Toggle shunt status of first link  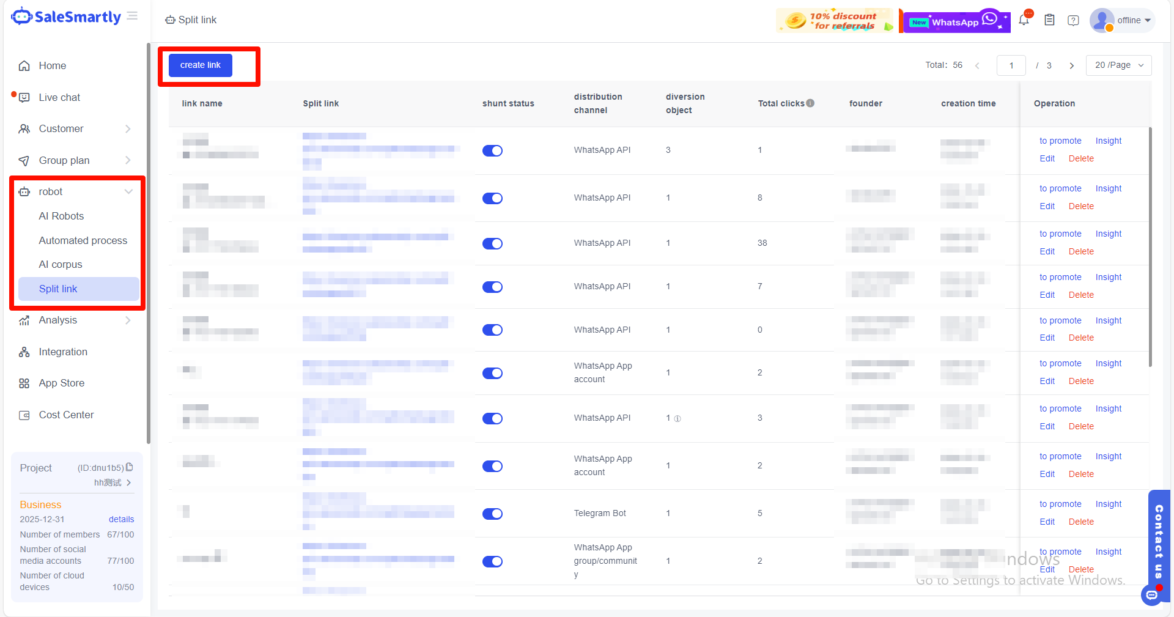point(492,150)
